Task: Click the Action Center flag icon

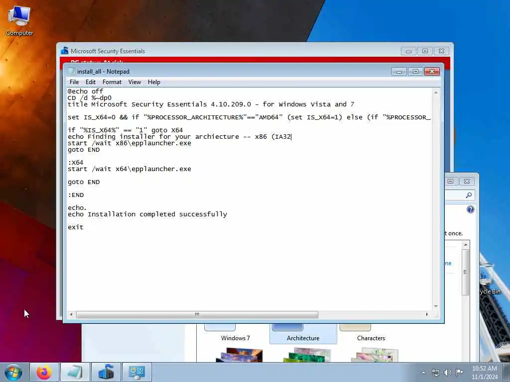Action: tap(459, 373)
